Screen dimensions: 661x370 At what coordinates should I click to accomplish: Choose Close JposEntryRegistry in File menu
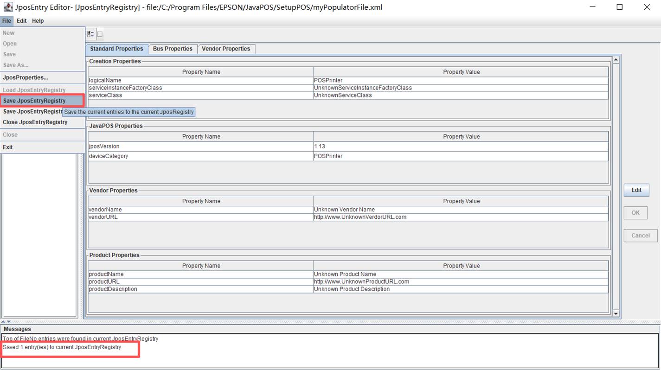click(43, 122)
